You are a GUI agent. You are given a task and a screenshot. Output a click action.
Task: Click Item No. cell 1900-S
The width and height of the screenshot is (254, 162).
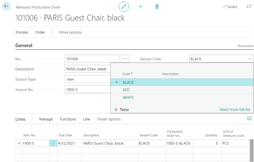tap(35, 143)
